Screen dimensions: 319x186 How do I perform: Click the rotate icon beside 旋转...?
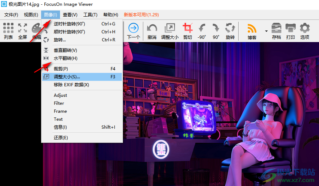(46, 40)
